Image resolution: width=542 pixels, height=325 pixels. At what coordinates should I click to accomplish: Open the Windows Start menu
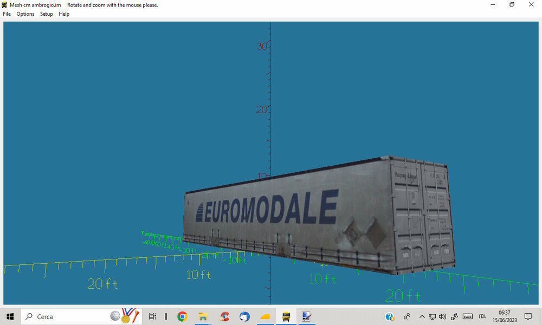click(10, 316)
